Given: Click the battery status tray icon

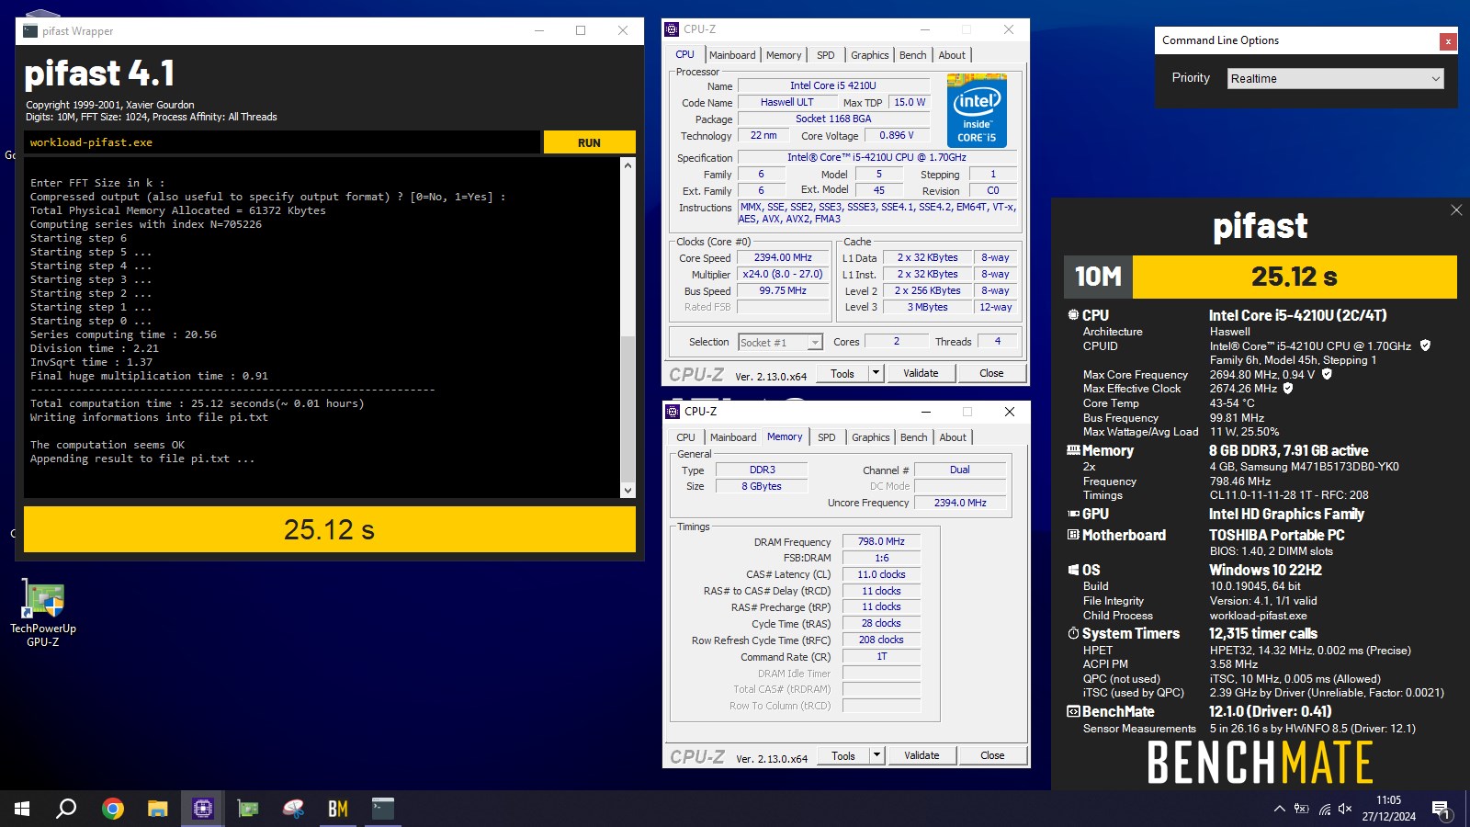Looking at the screenshot, I should (1301, 809).
